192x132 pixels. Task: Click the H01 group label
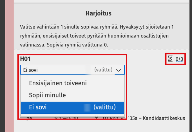coord(25,59)
